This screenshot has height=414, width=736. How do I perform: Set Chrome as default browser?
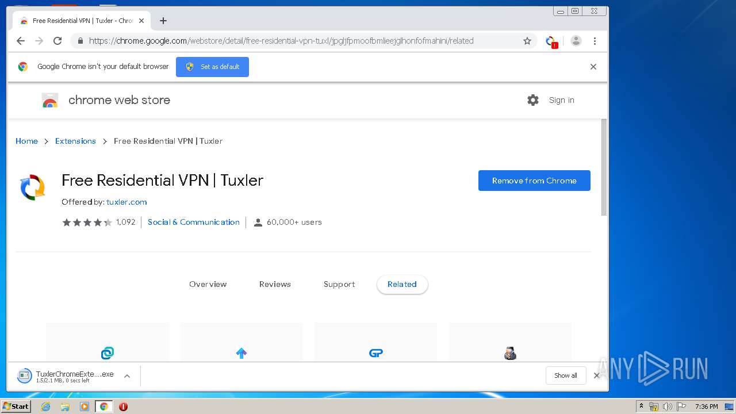(x=212, y=67)
